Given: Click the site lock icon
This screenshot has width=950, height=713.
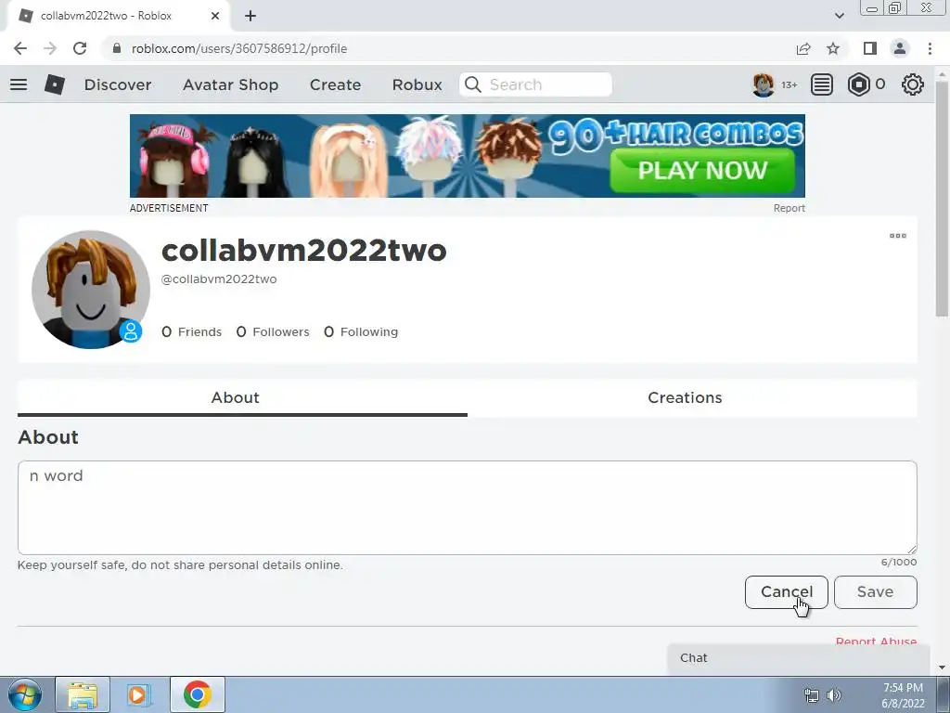Looking at the screenshot, I should [x=117, y=48].
